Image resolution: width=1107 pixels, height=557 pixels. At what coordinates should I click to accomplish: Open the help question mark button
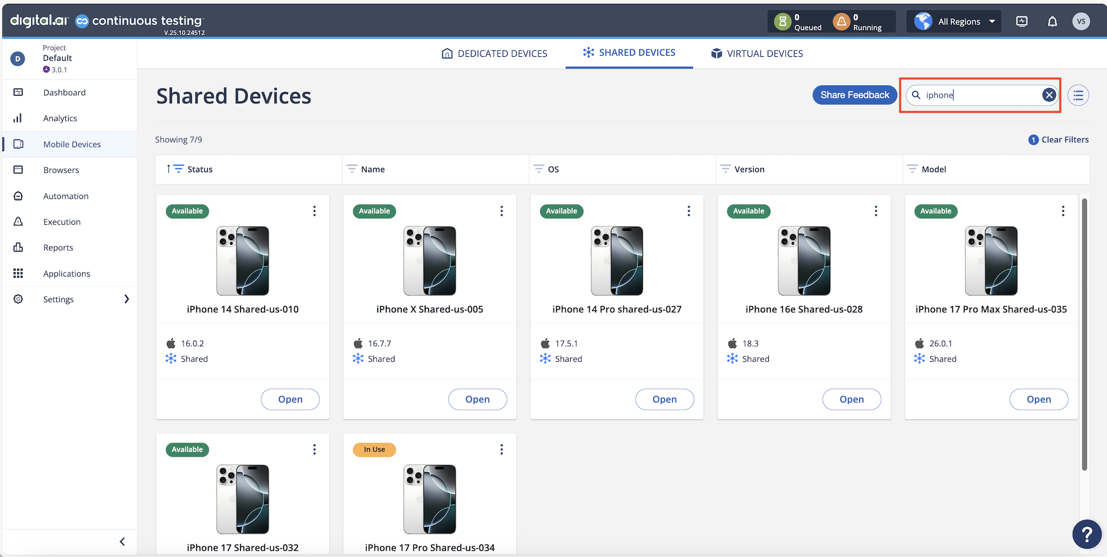pyautogui.click(x=1086, y=534)
